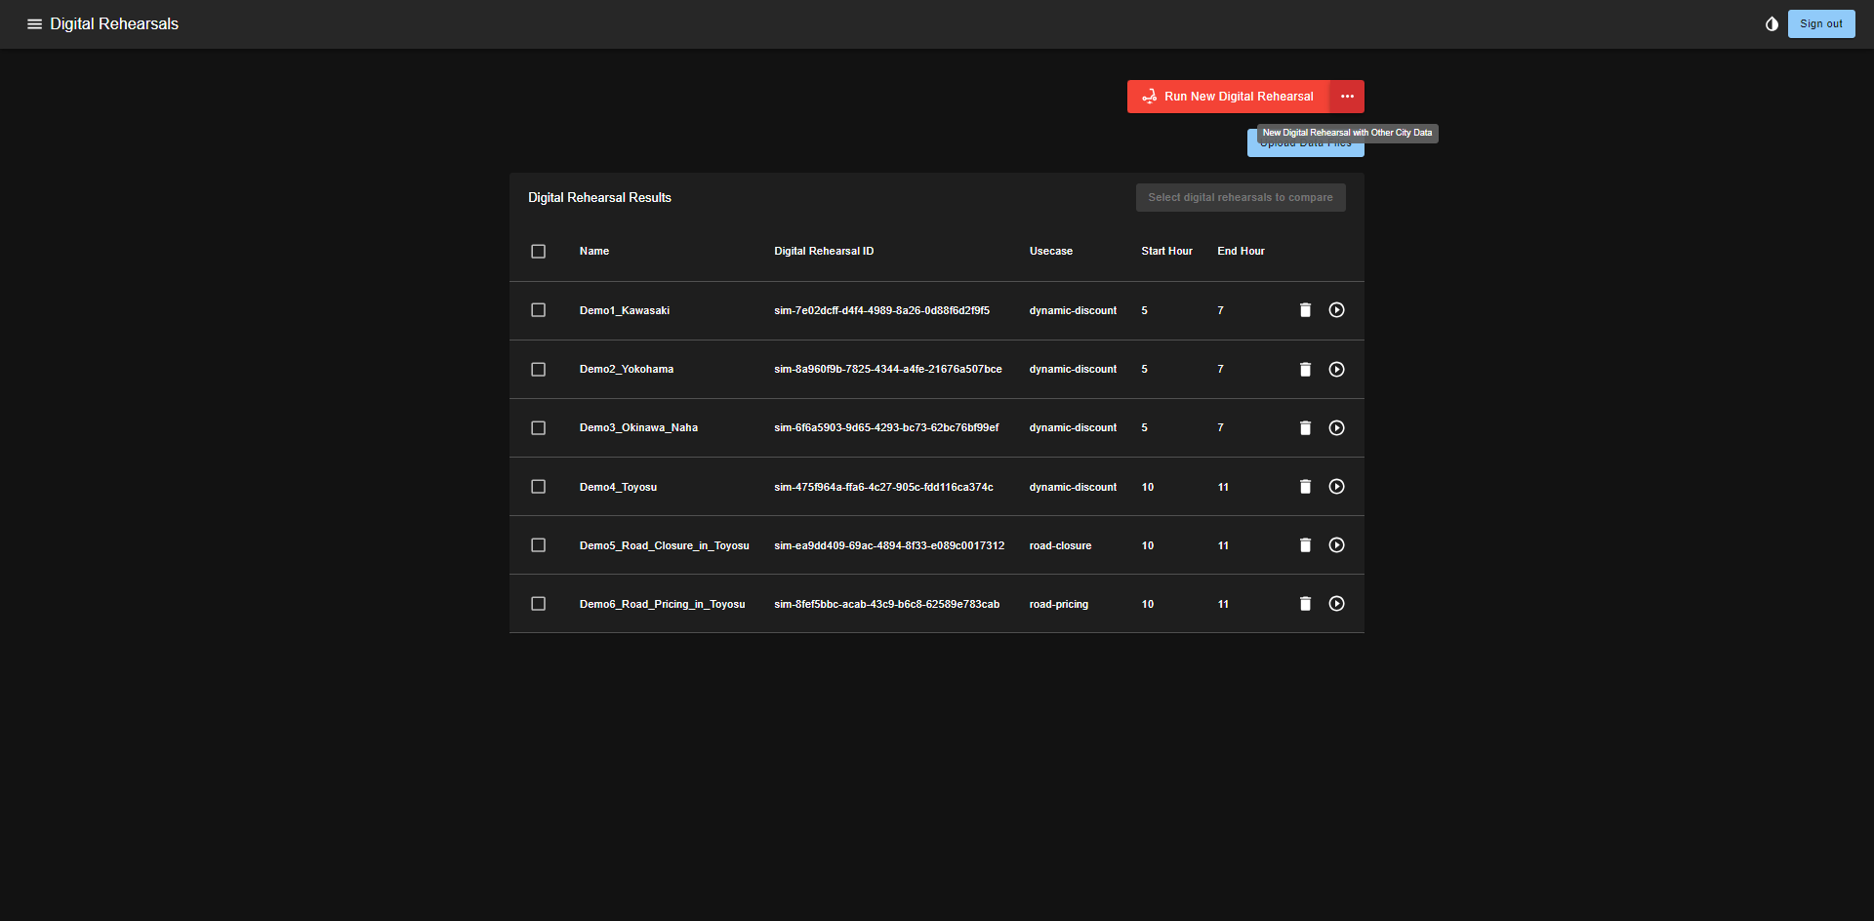This screenshot has height=921, width=1874.
Task: Play the Demo4_Toyosu rehearsal result
Action: pos(1336,487)
